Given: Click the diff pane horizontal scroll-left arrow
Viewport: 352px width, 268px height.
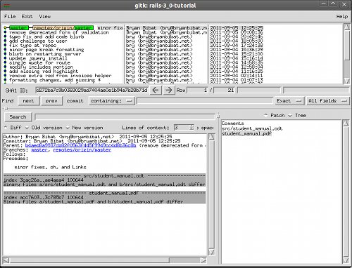Looking at the screenshot, I should coord(6,260).
